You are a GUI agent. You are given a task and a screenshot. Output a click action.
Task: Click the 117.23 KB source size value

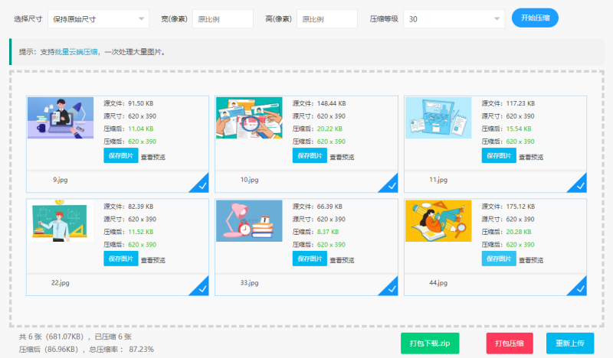pyautogui.click(x=520, y=103)
